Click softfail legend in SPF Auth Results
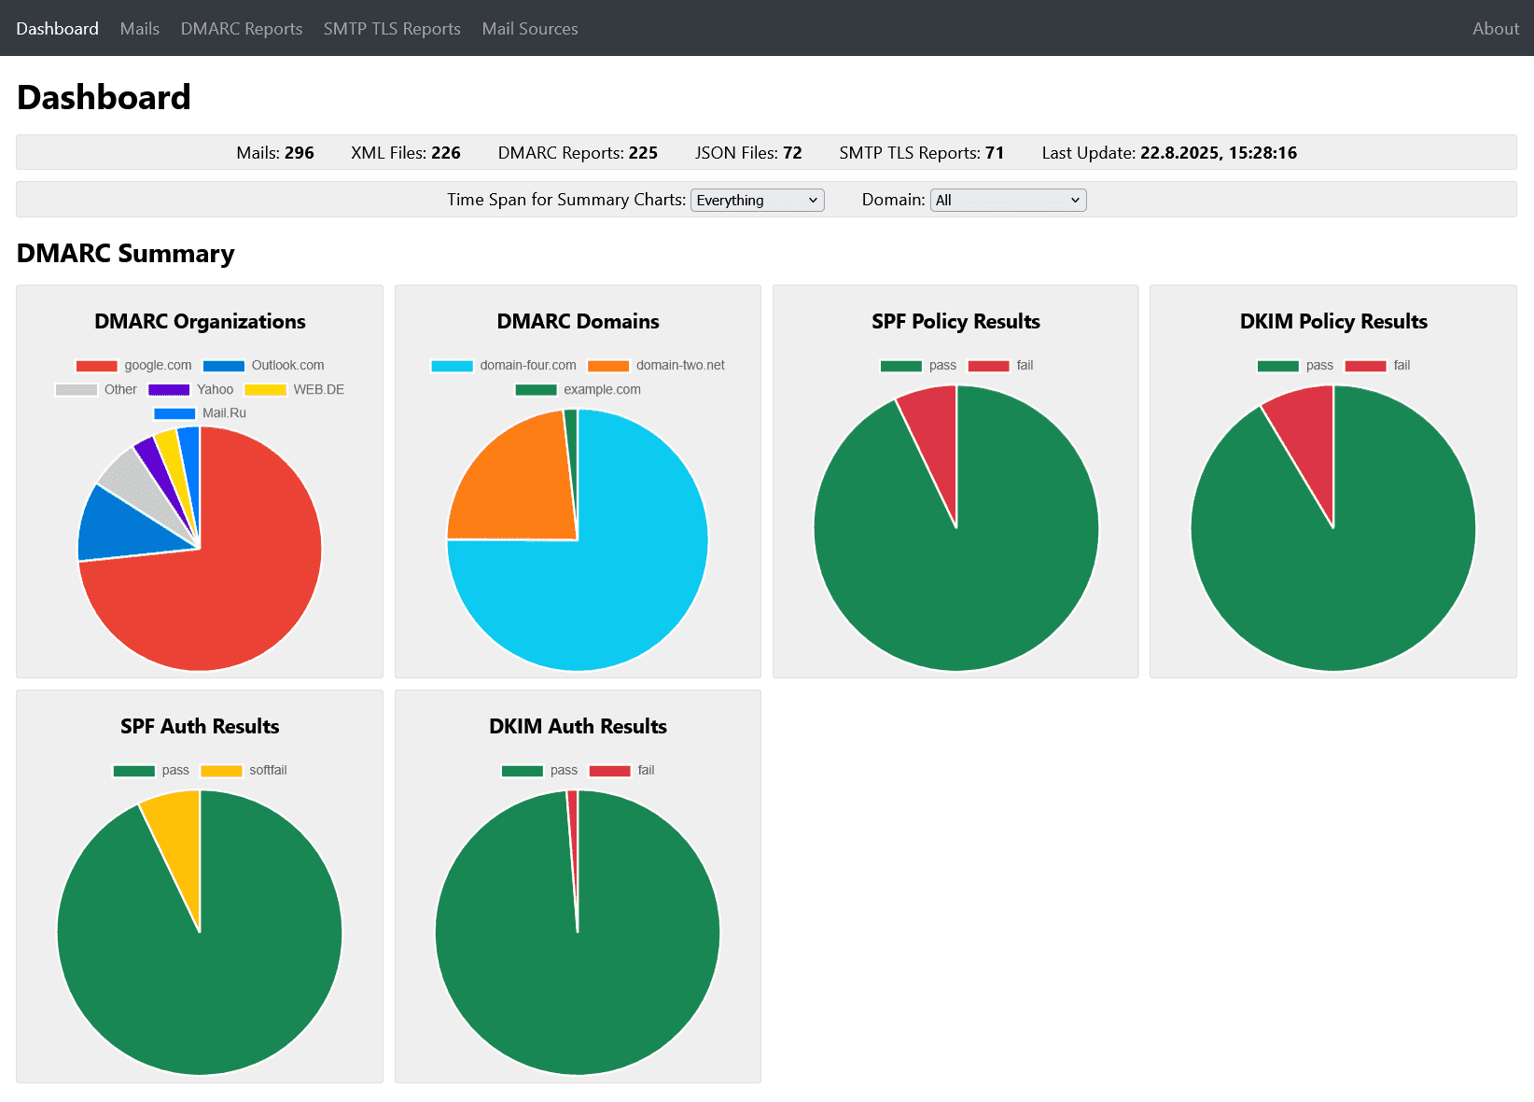Viewport: 1534px width, 1102px height. tap(244, 771)
